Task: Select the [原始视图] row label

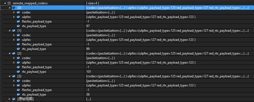Action: [x=26, y=99]
